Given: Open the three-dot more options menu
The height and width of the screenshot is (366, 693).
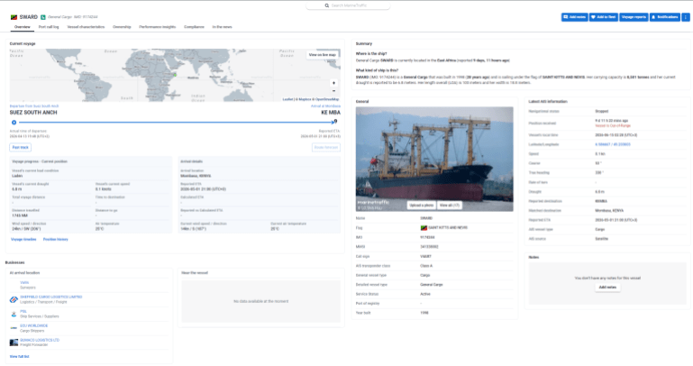Looking at the screenshot, I should tap(686, 17).
